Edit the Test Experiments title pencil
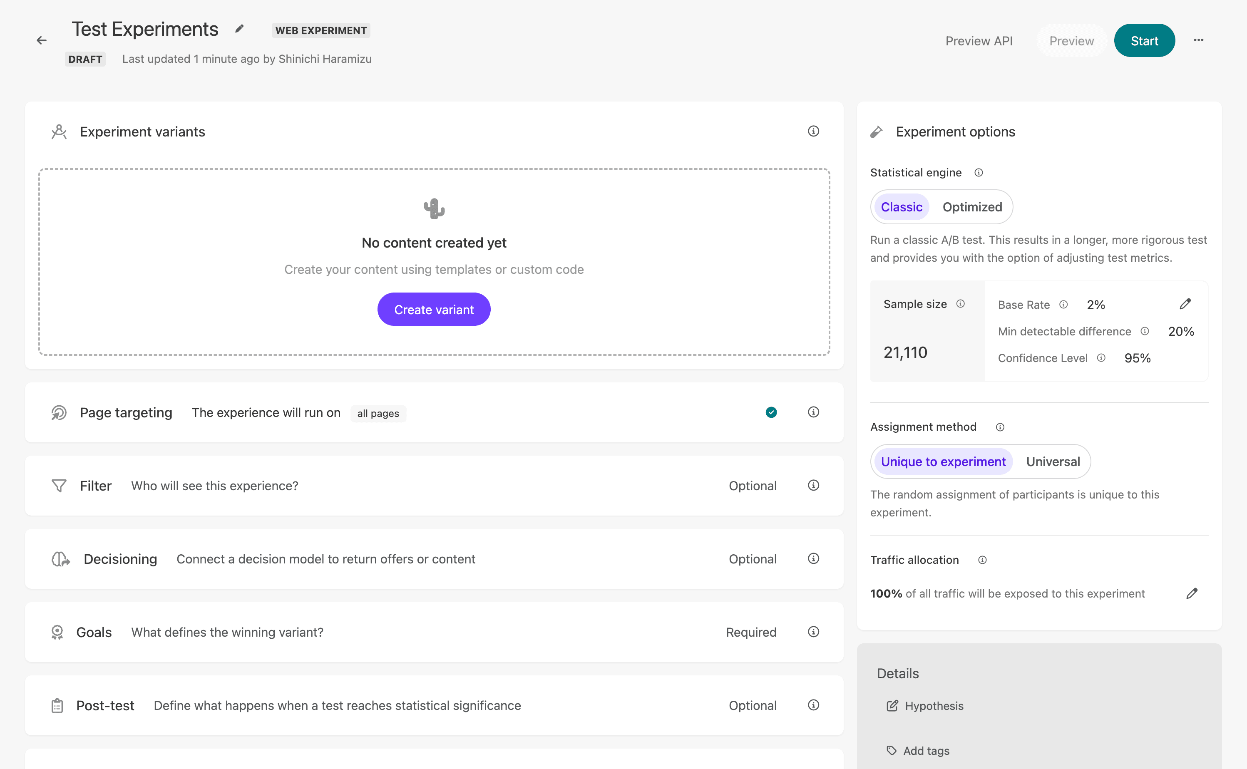The height and width of the screenshot is (769, 1247). point(239,29)
